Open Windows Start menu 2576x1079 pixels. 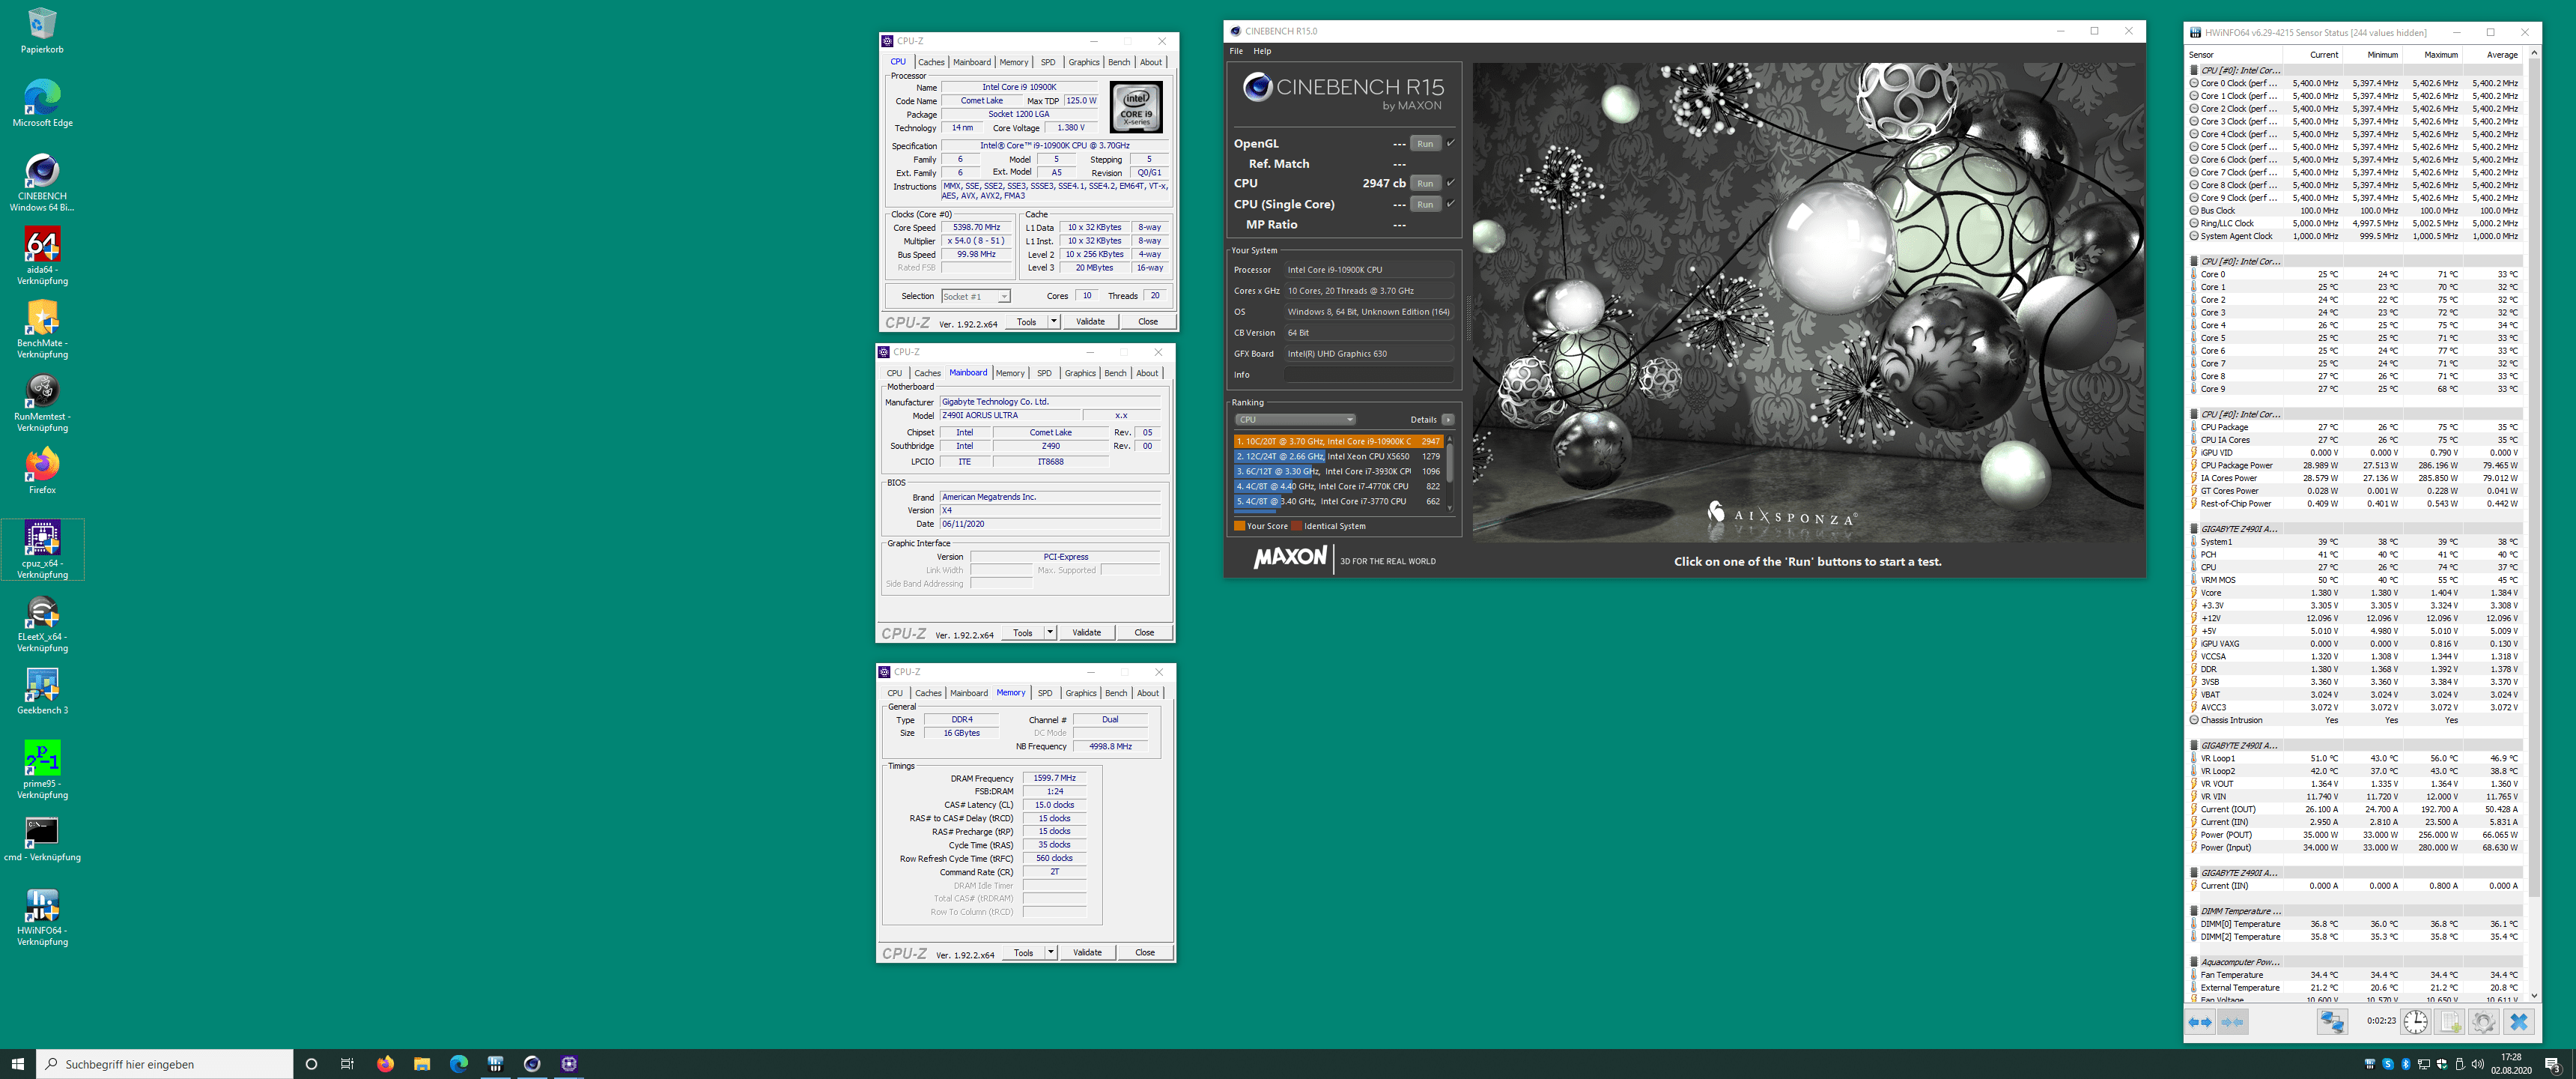tap(18, 1063)
